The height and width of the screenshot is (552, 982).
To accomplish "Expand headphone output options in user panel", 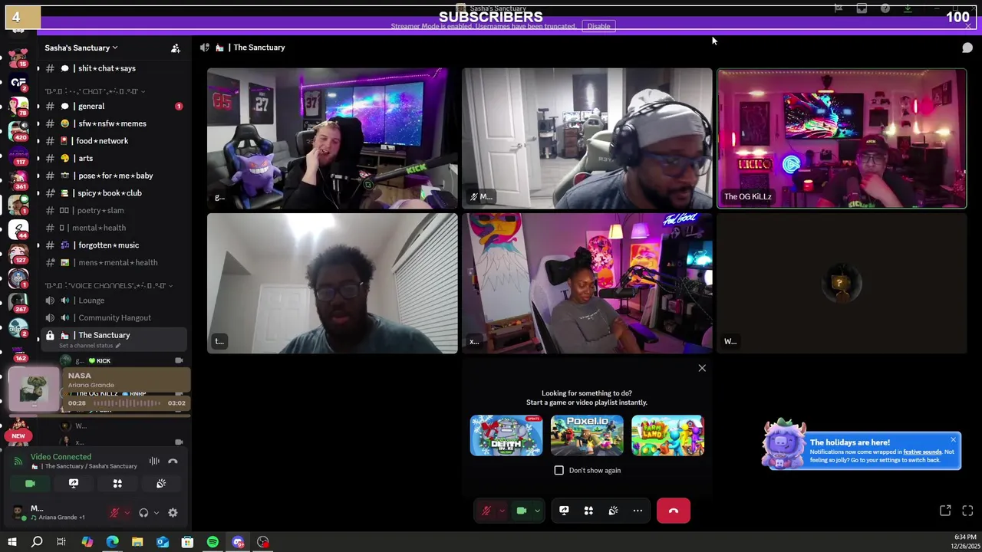I will pos(156,513).
